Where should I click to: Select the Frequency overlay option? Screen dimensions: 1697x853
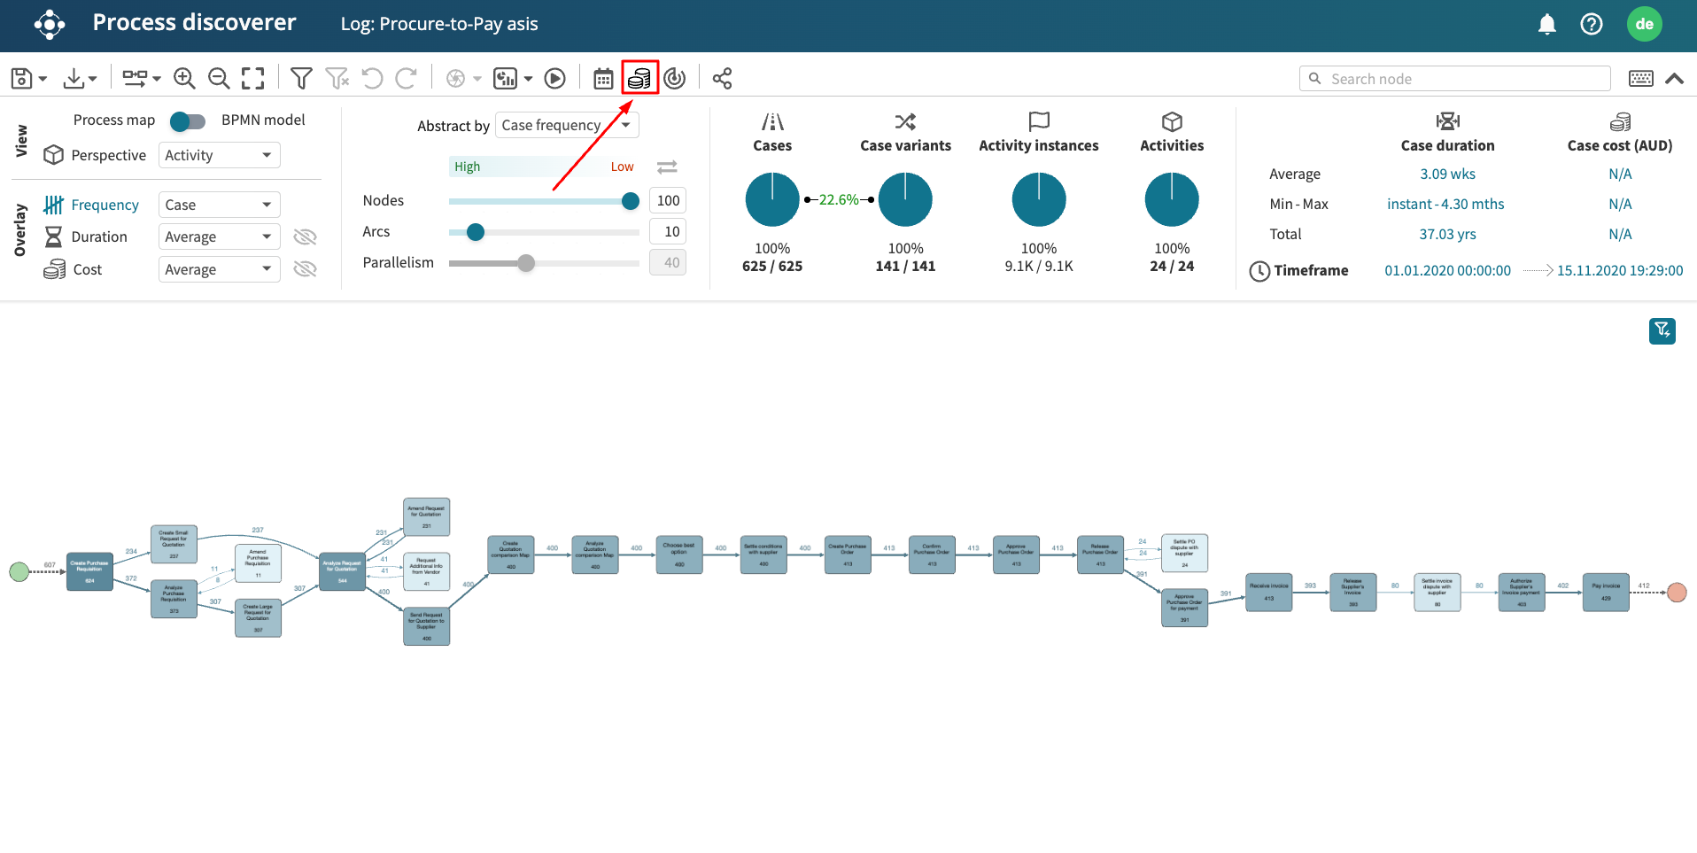click(105, 205)
